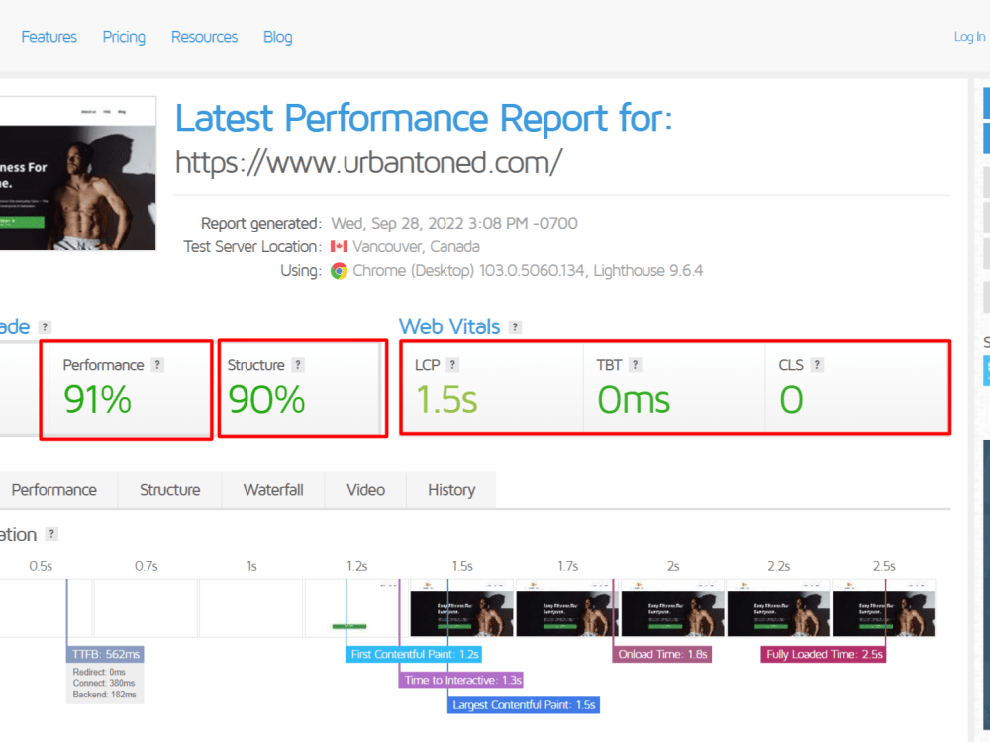
Task: Click the TTFB: 562ms marker label
Action: click(x=106, y=654)
